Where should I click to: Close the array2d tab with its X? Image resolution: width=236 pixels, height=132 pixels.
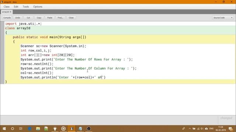(x=10, y=12)
